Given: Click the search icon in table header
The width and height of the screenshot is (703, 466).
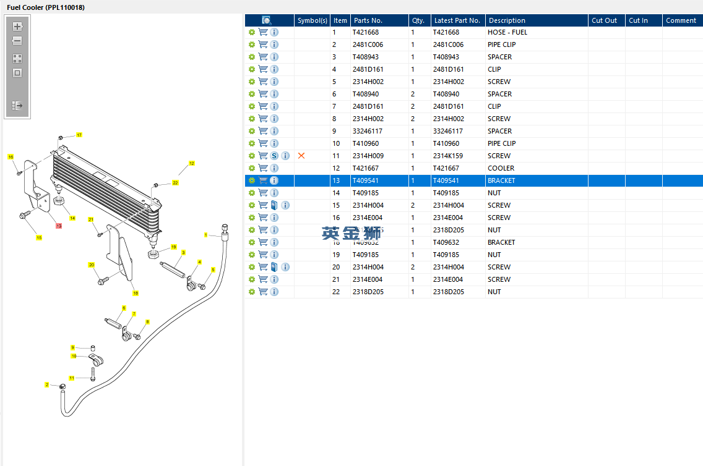Looking at the screenshot, I should pyautogui.click(x=267, y=20).
